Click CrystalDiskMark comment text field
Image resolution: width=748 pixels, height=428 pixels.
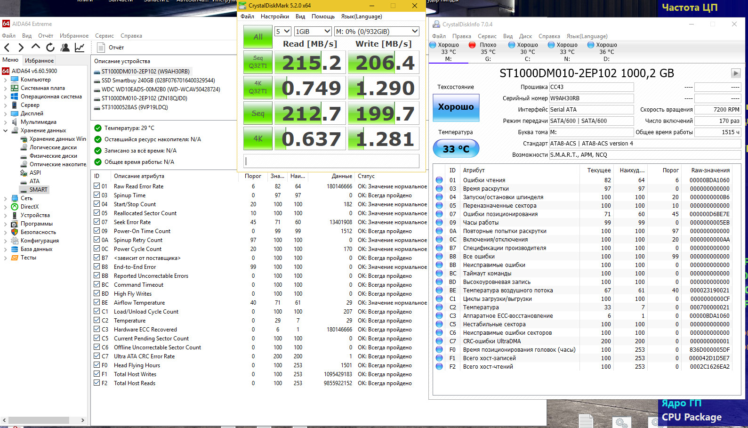point(331,161)
